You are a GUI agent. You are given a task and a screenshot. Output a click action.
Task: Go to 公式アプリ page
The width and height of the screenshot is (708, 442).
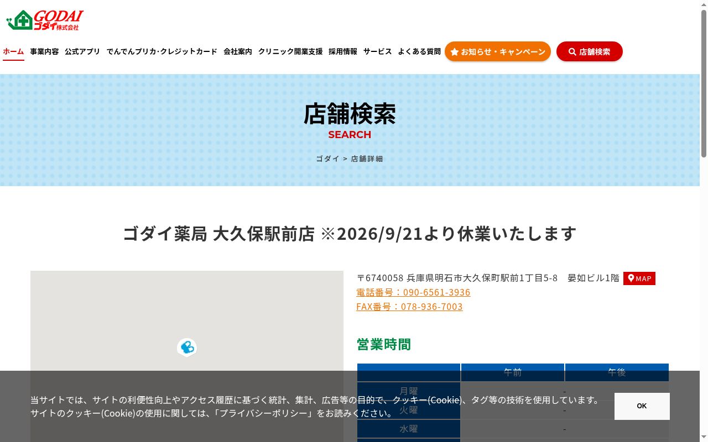coord(82,51)
